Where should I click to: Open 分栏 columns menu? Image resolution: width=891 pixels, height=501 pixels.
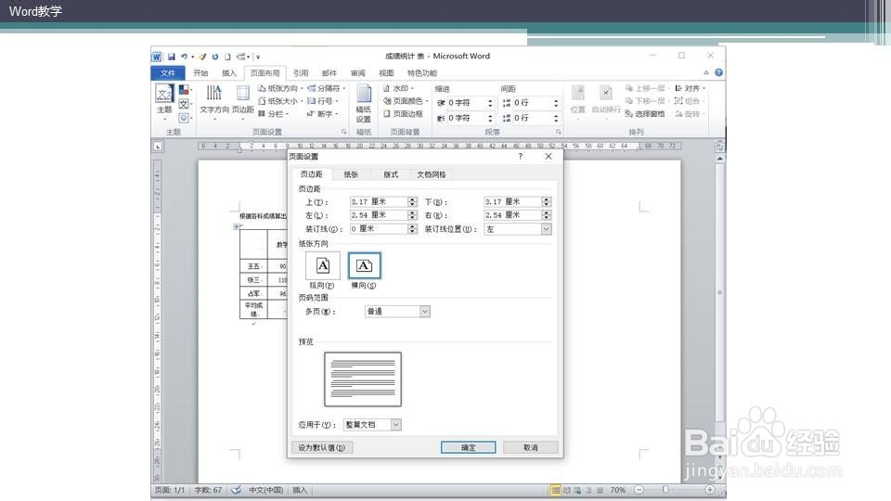pyautogui.click(x=273, y=113)
